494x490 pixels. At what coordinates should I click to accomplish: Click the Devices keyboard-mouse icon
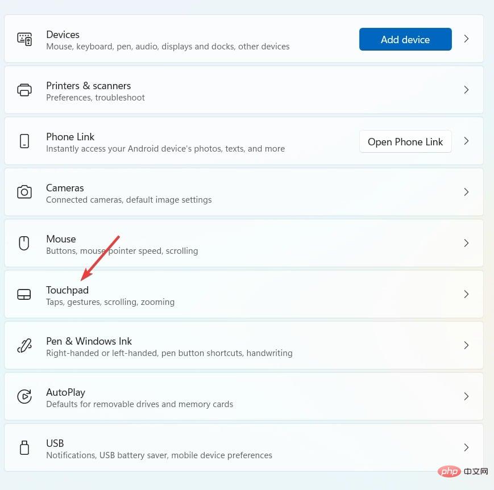coord(24,39)
